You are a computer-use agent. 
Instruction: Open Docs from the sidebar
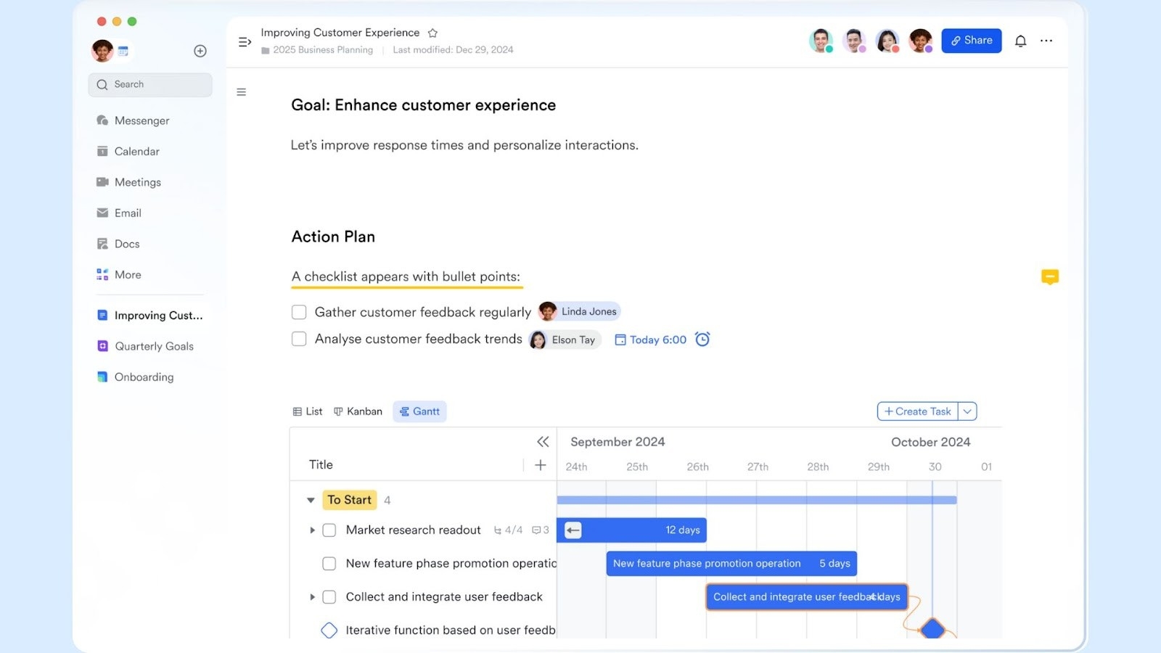118,244
